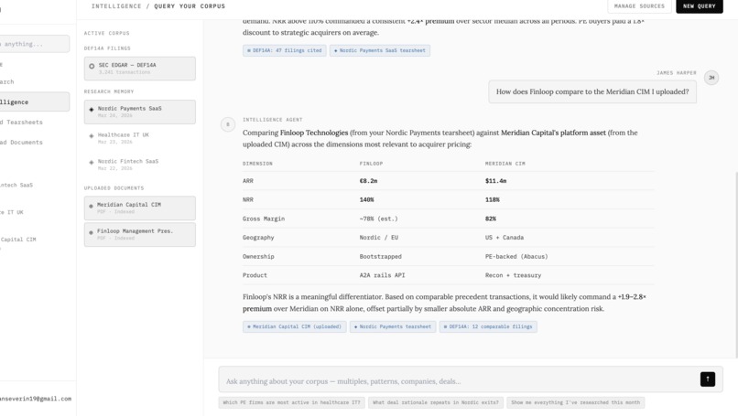Screen dimensions: 738x416
Task: Click the send arrow button in query box
Action: 708,379
